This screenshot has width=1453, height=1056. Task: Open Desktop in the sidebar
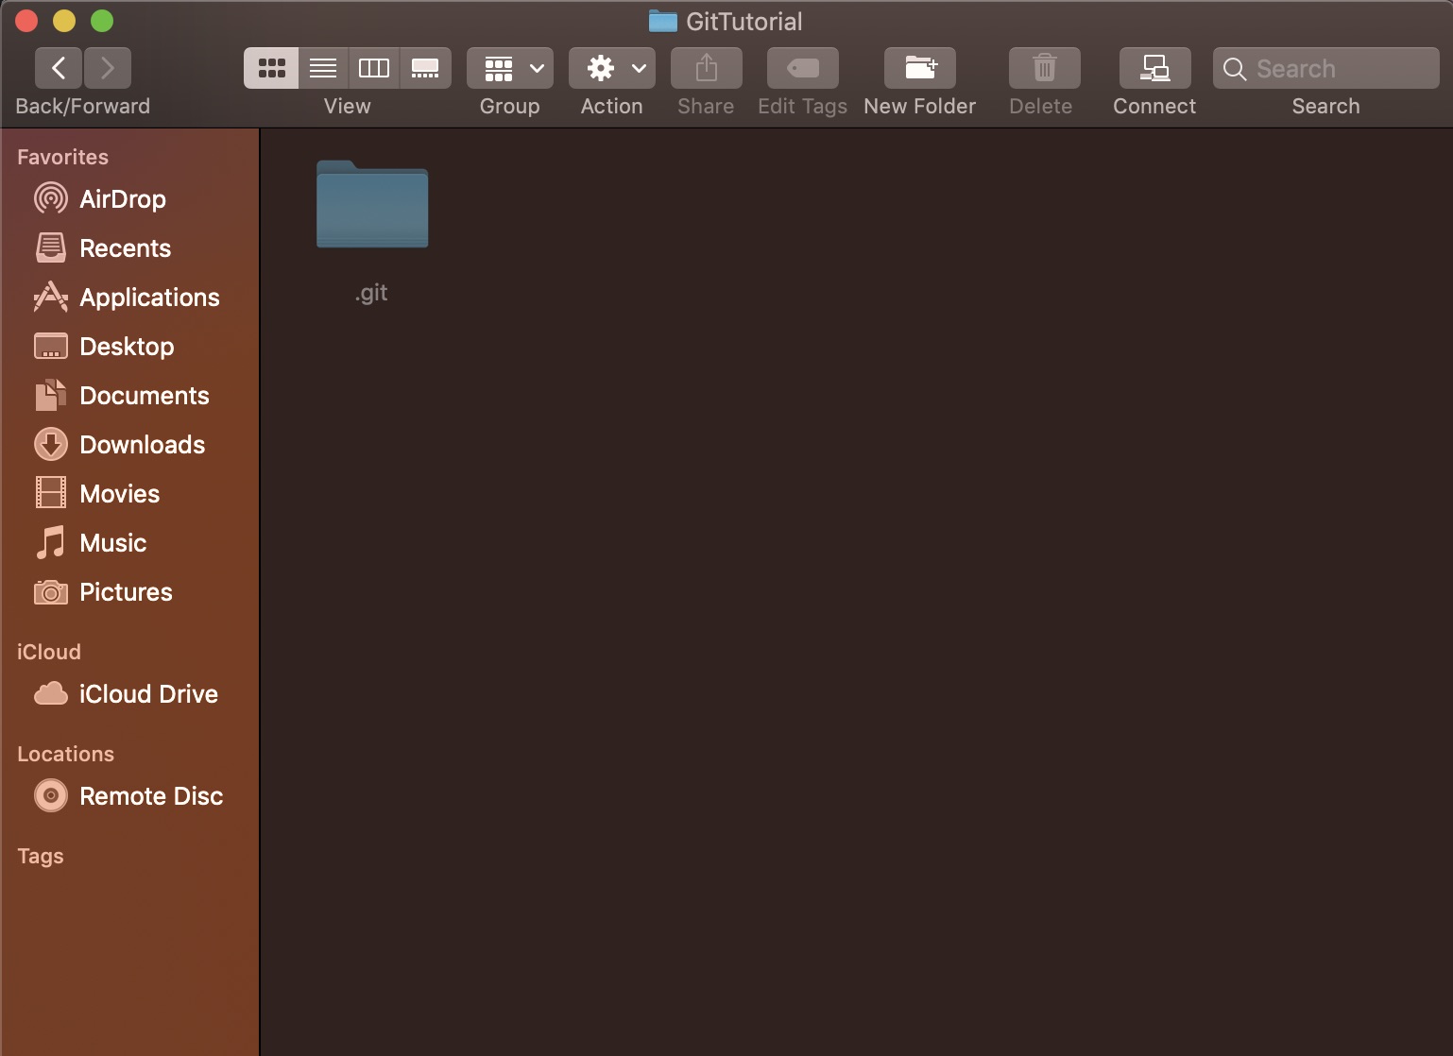point(130,347)
